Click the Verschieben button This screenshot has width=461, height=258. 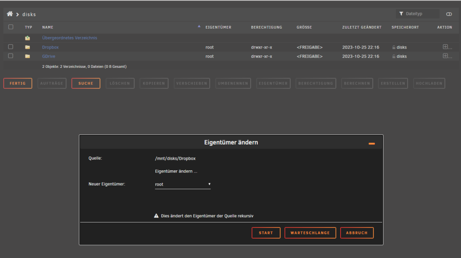tap(192, 83)
